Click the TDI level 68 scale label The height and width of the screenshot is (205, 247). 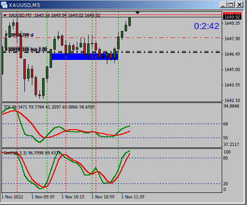point(225,124)
